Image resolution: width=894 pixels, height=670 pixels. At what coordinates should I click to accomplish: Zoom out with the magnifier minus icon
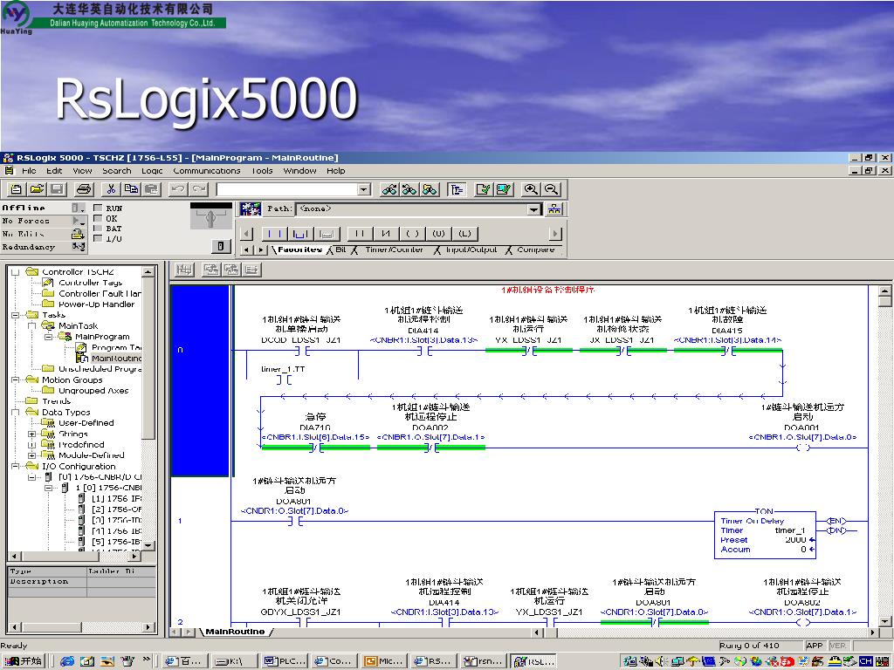point(551,189)
